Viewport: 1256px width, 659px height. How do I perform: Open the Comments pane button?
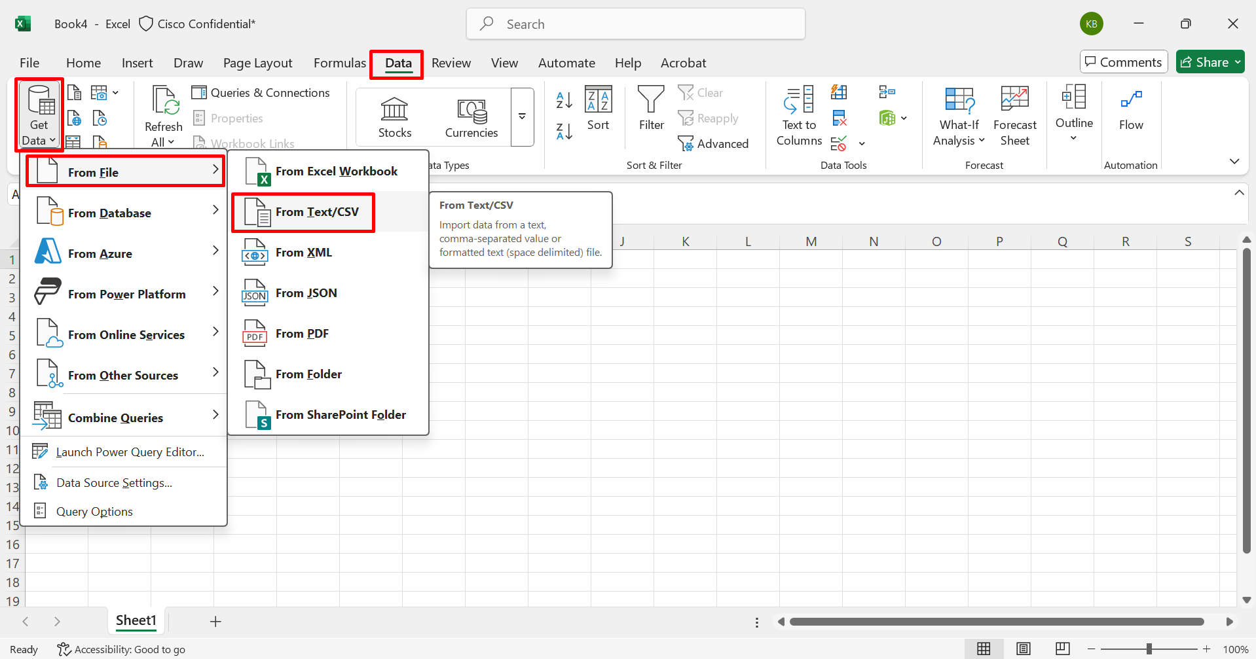1124,62
